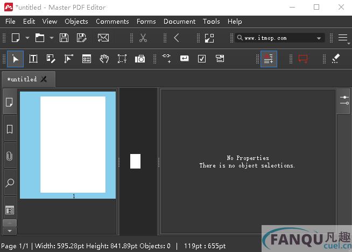Expand the Open File recent dropdown arrow

pyautogui.click(x=52, y=38)
